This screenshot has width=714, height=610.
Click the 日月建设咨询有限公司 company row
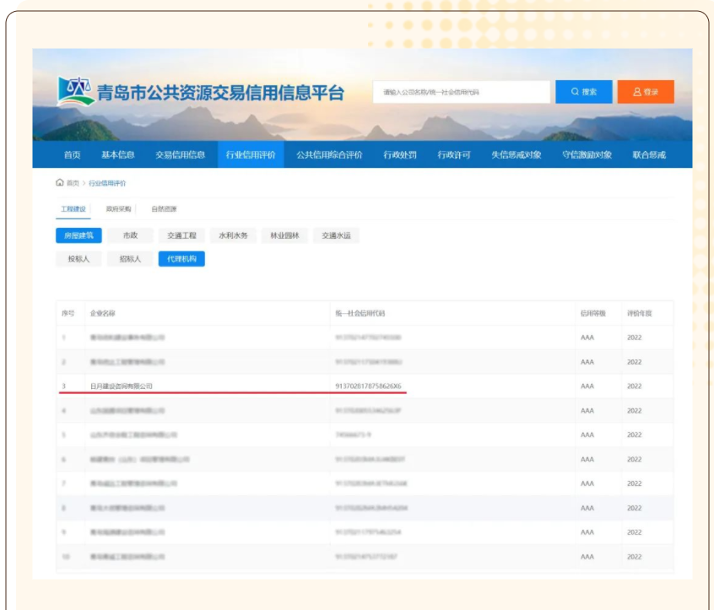pyautogui.click(x=122, y=386)
